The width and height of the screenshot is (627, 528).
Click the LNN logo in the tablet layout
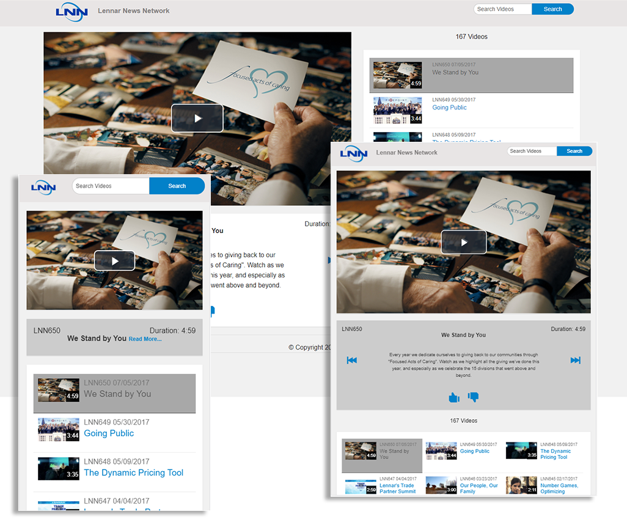(x=354, y=153)
